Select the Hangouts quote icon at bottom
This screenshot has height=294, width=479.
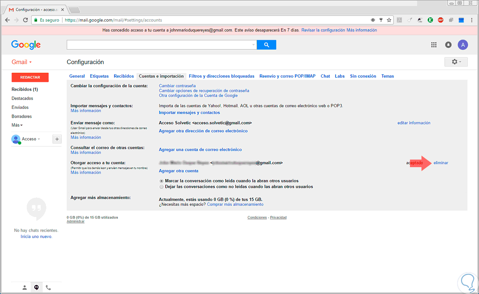click(x=36, y=287)
